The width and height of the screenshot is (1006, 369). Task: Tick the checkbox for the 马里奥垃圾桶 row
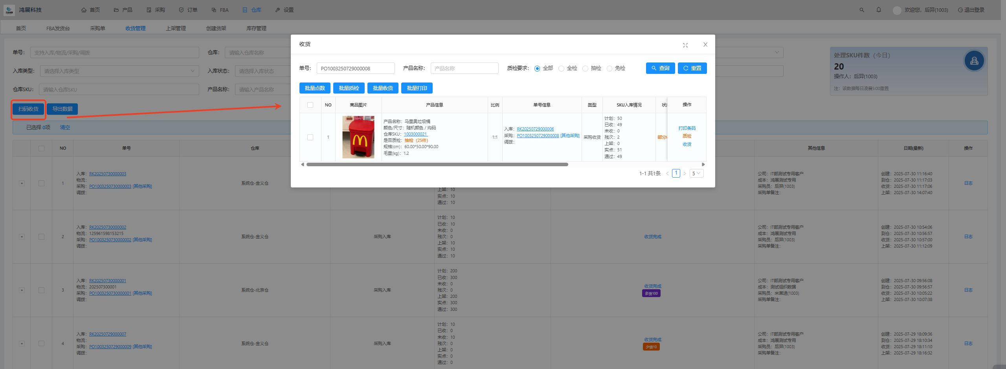(x=310, y=137)
